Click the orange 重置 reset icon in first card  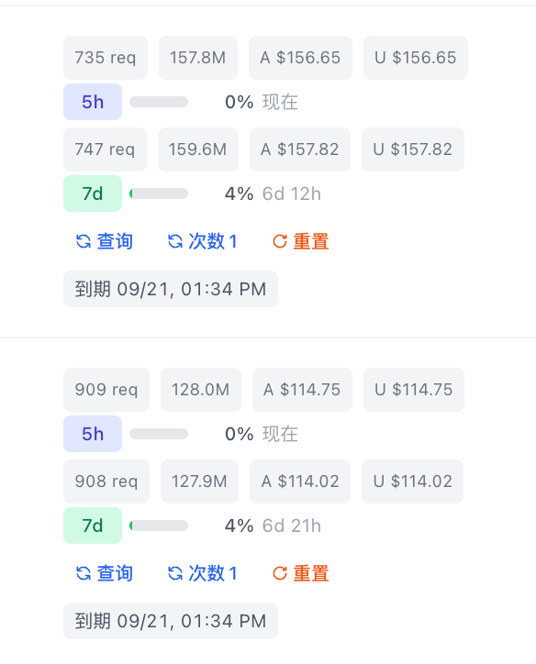[280, 241]
